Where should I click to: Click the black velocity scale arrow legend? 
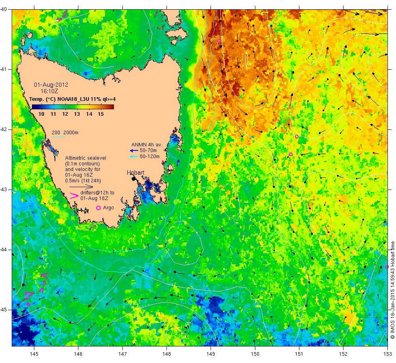point(81,187)
